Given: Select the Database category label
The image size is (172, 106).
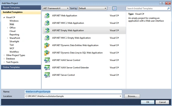Looking at the screenshot, I should tap(10, 59).
